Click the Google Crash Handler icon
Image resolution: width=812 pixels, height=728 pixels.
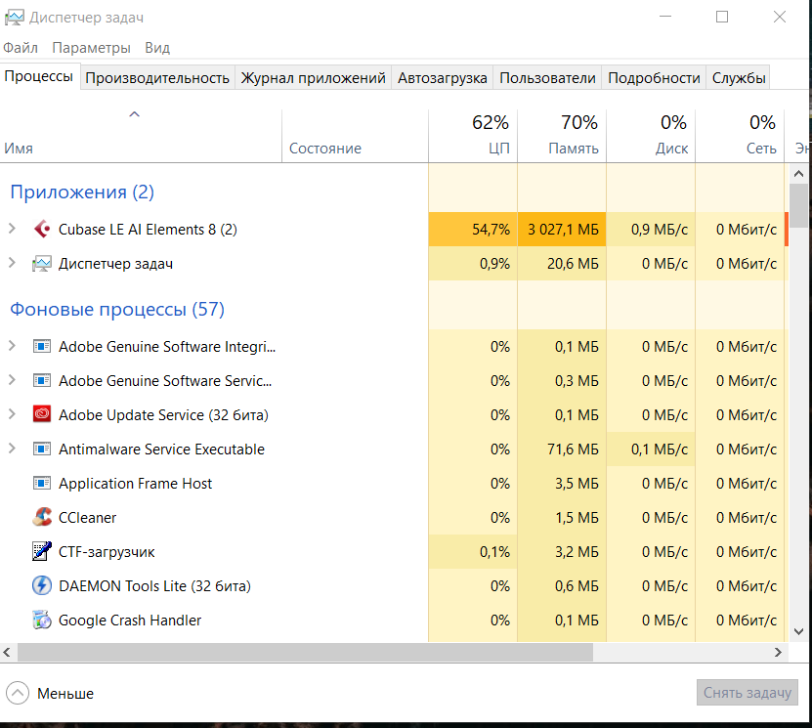point(42,620)
